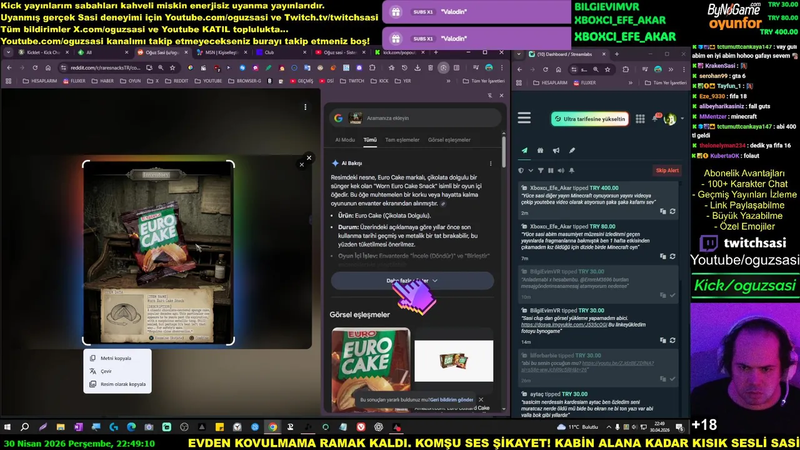Switch to Tam eşlemeler tab

coord(402,140)
